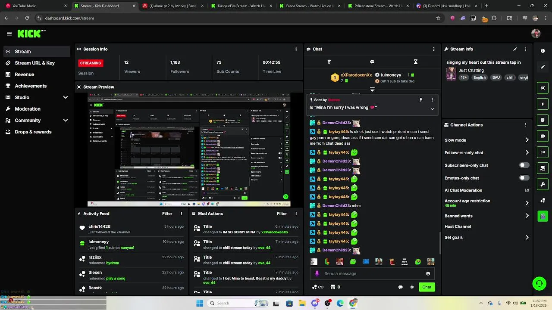This screenshot has height=310, width=552.
Task: Open Revenue in the left sidebar
Action: point(37,74)
